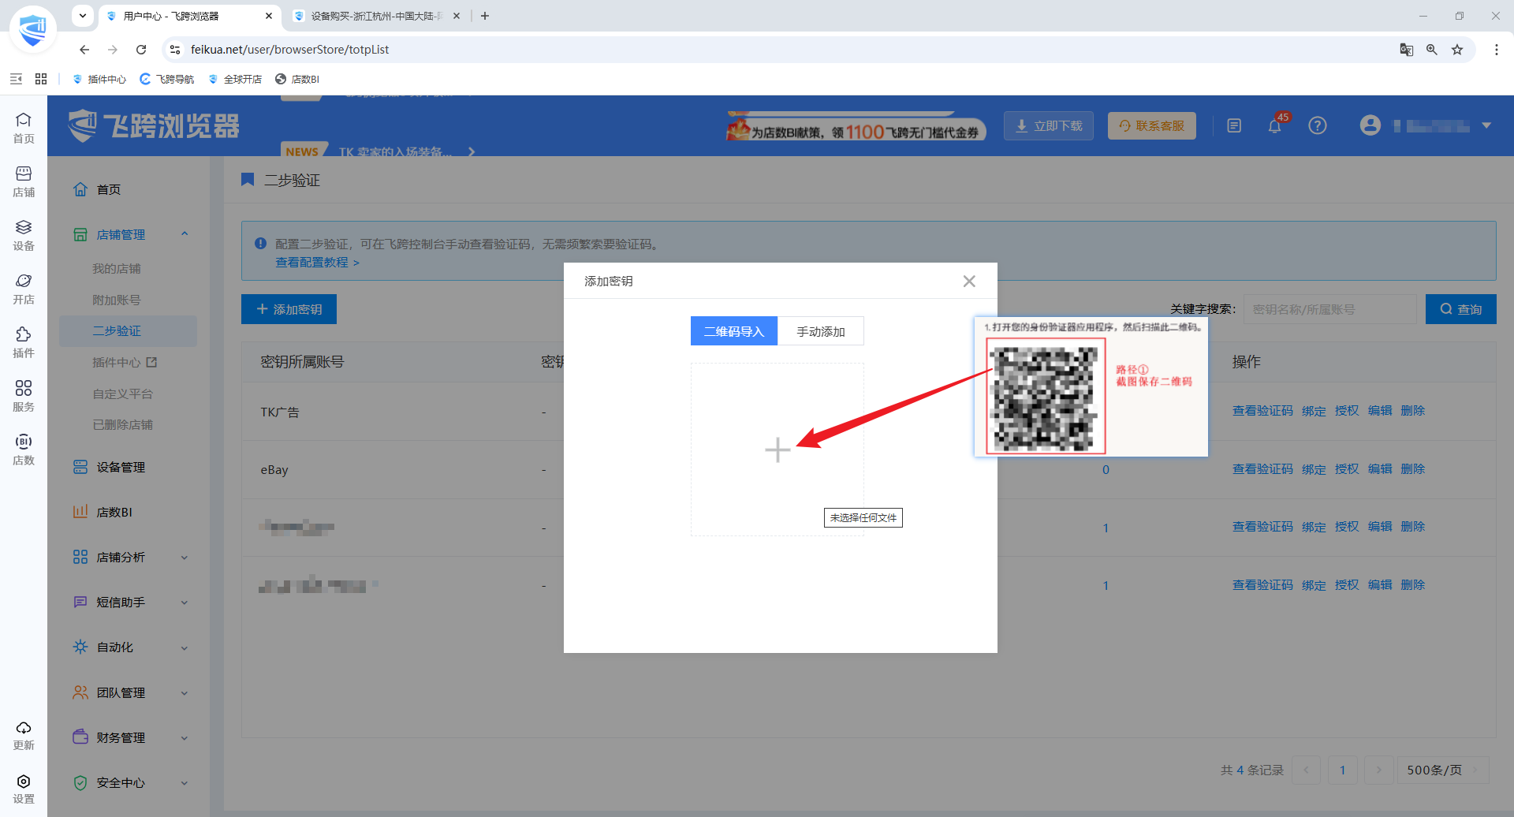
Task: Open 我的店铺 menu item
Action: (x=117, y=269)
